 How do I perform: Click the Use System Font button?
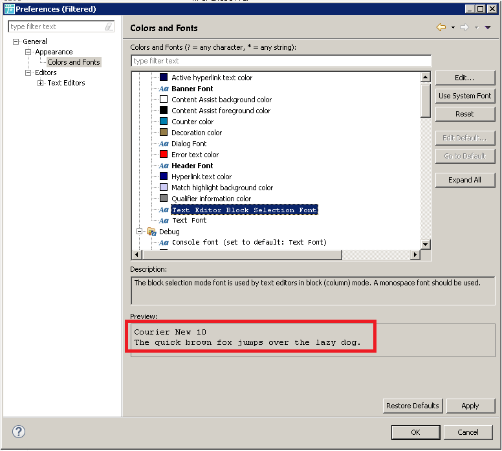tap(465, 96)
